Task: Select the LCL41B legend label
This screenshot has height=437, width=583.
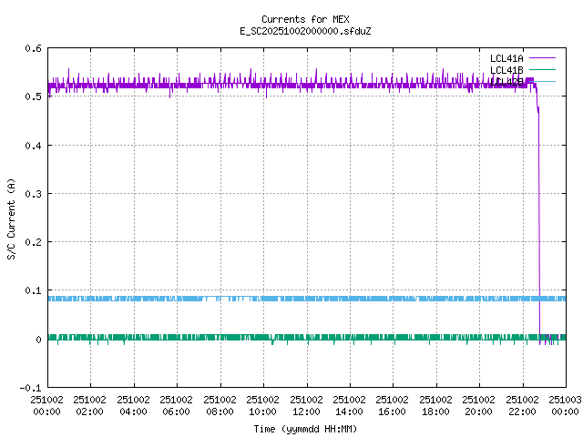Action: click(x=506, y=69)
